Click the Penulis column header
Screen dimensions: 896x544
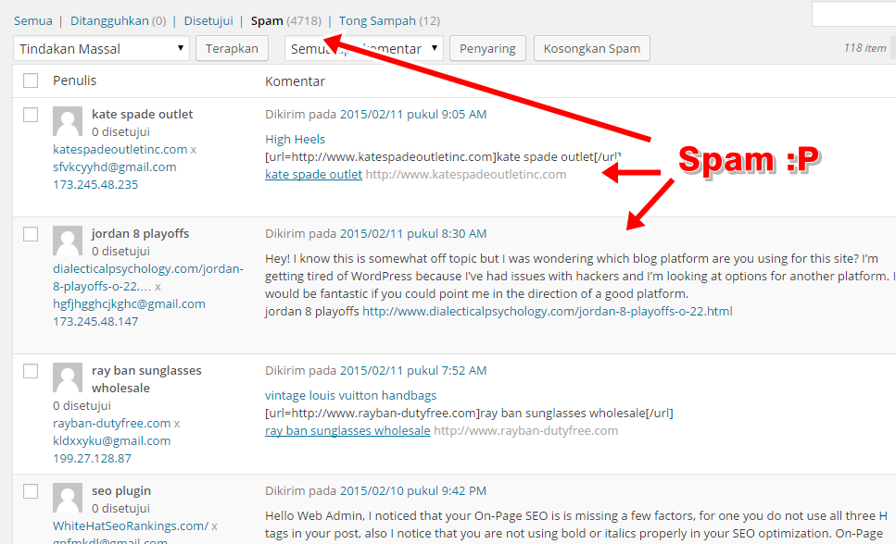pyautogui.click(x=75, y=80)
